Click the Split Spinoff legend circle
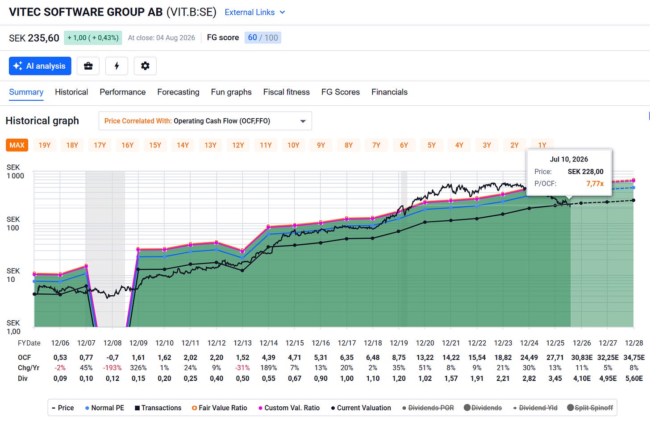Screen dimensions: 650x421 (570, 408)
